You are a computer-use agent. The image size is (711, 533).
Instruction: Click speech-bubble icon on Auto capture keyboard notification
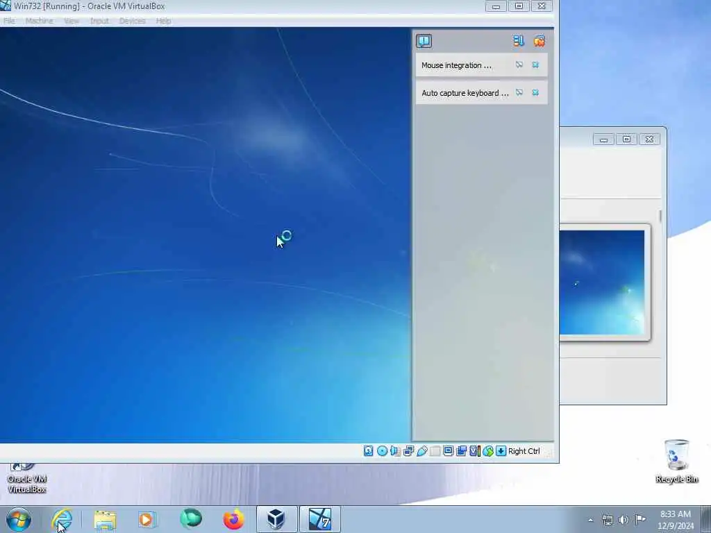[519, 92]
